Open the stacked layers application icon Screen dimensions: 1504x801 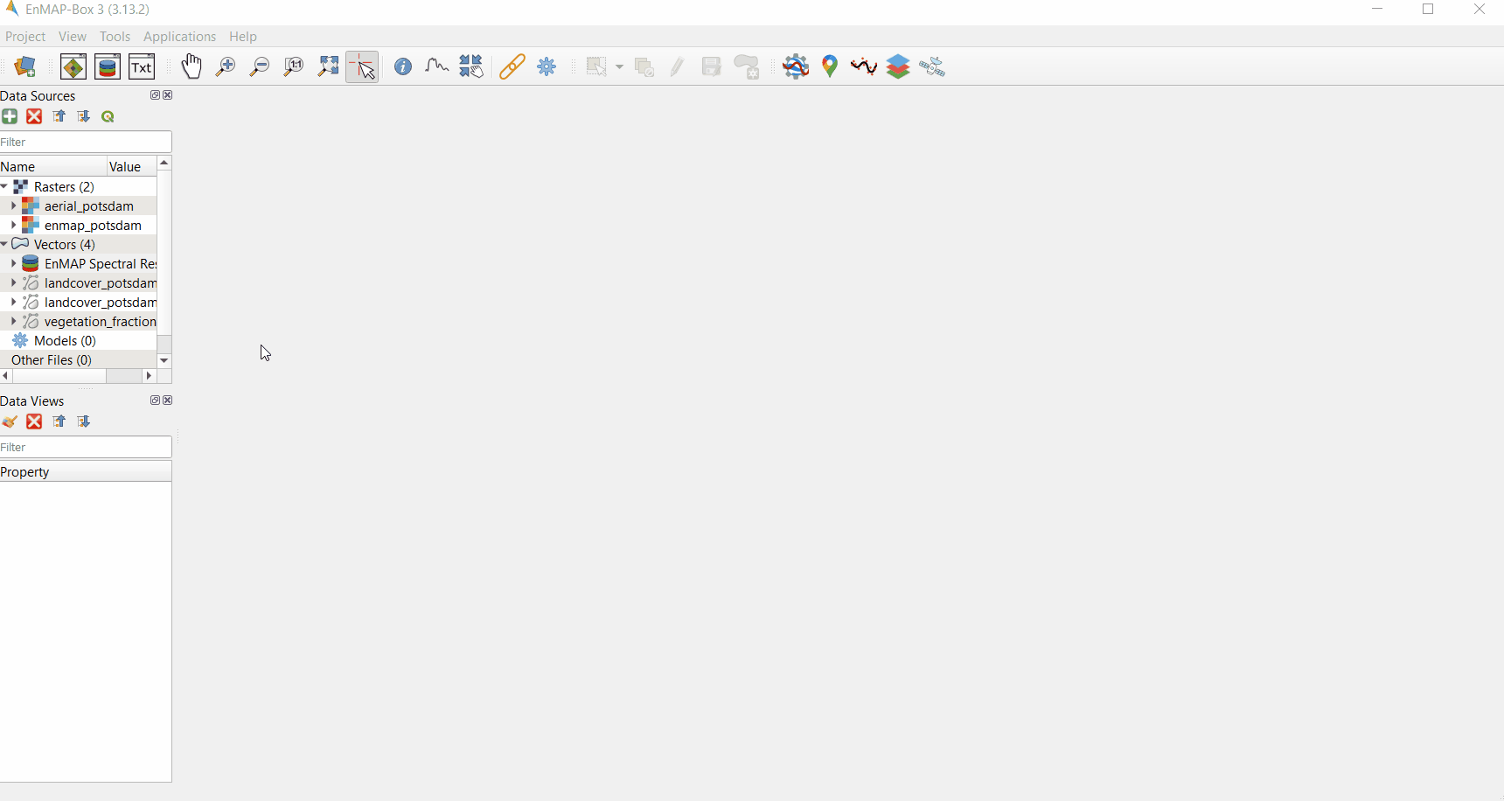click(898, 67)
